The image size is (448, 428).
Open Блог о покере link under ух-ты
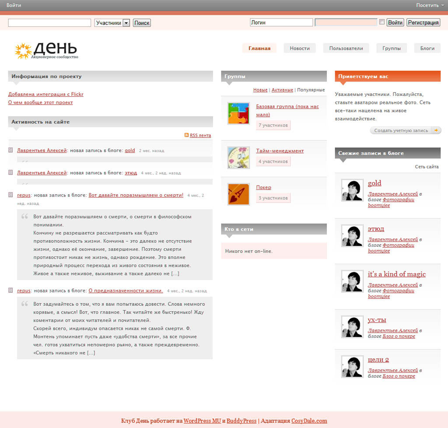(x=399, y=336)
